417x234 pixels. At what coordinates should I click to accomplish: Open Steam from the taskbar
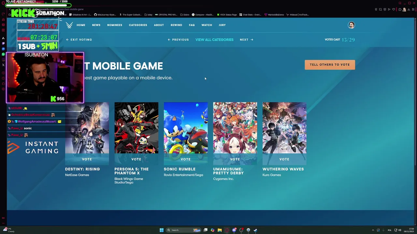point(255,230)
